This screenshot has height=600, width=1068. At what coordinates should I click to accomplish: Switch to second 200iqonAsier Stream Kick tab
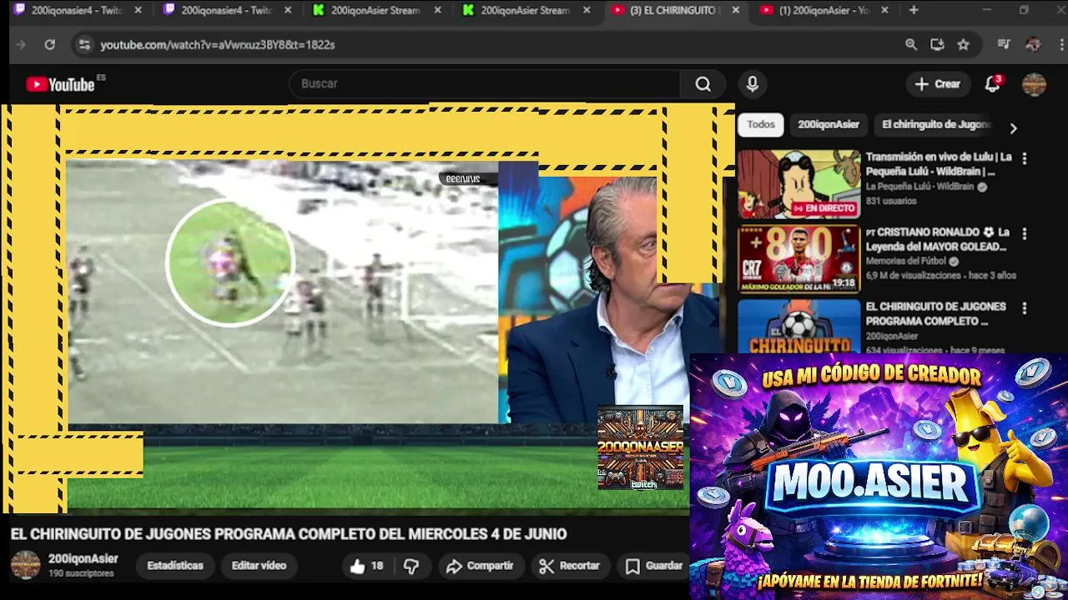[526, 10]
